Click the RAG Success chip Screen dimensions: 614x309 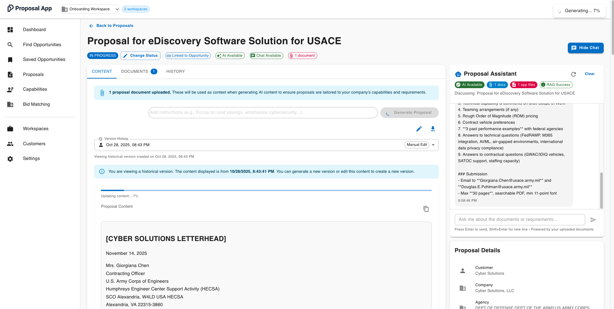pos(556,85)
